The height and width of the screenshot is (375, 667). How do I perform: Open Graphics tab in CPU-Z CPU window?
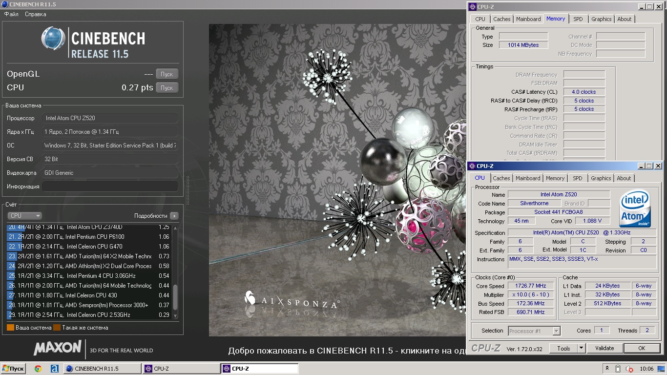click(x=601, y=178)
